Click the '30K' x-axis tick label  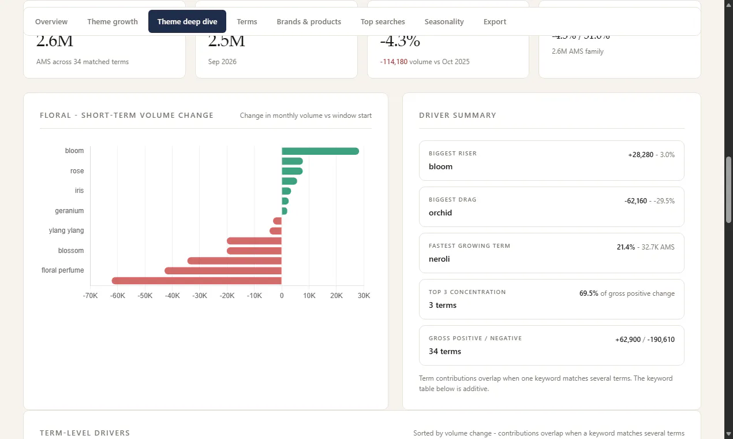(364, 296)
